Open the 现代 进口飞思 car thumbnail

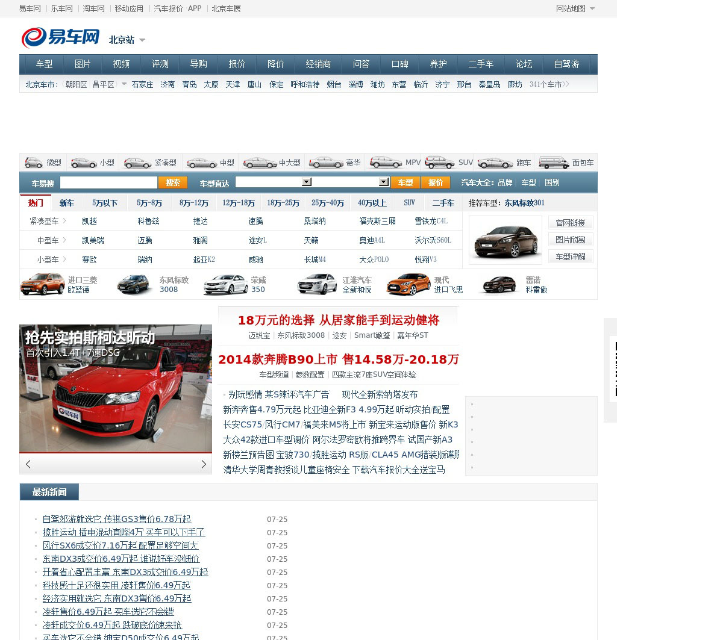coord(408,284)
